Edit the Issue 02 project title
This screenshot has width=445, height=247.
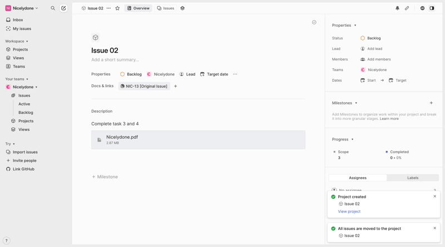click(105, 51)
